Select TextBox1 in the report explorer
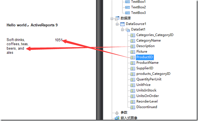 point(138,2)
